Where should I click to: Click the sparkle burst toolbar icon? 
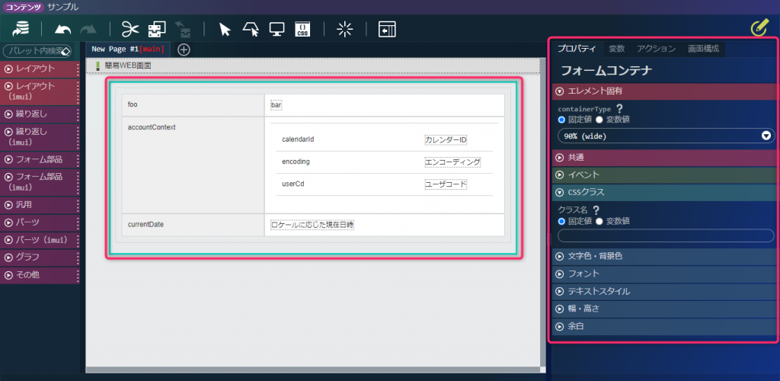pos(344,30)
